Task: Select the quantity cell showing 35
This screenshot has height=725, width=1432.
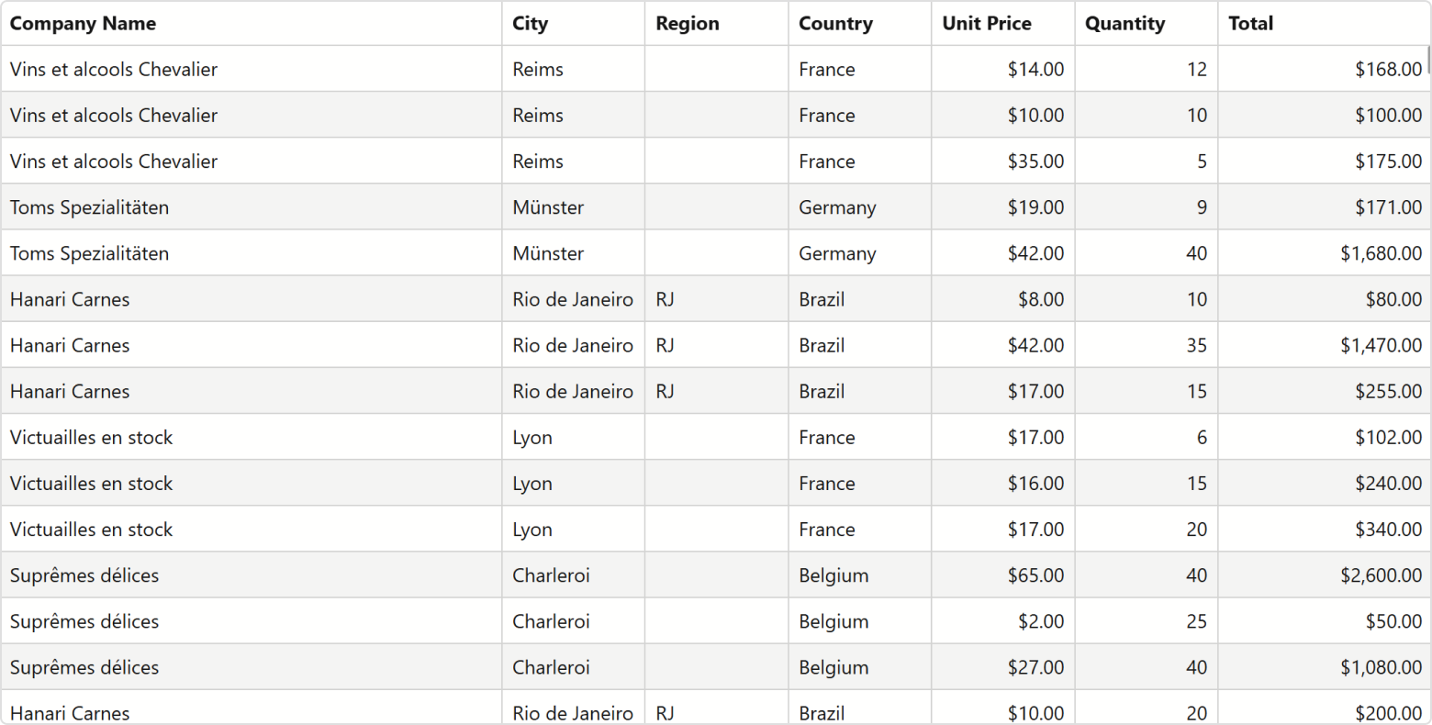Action: 1147,345
